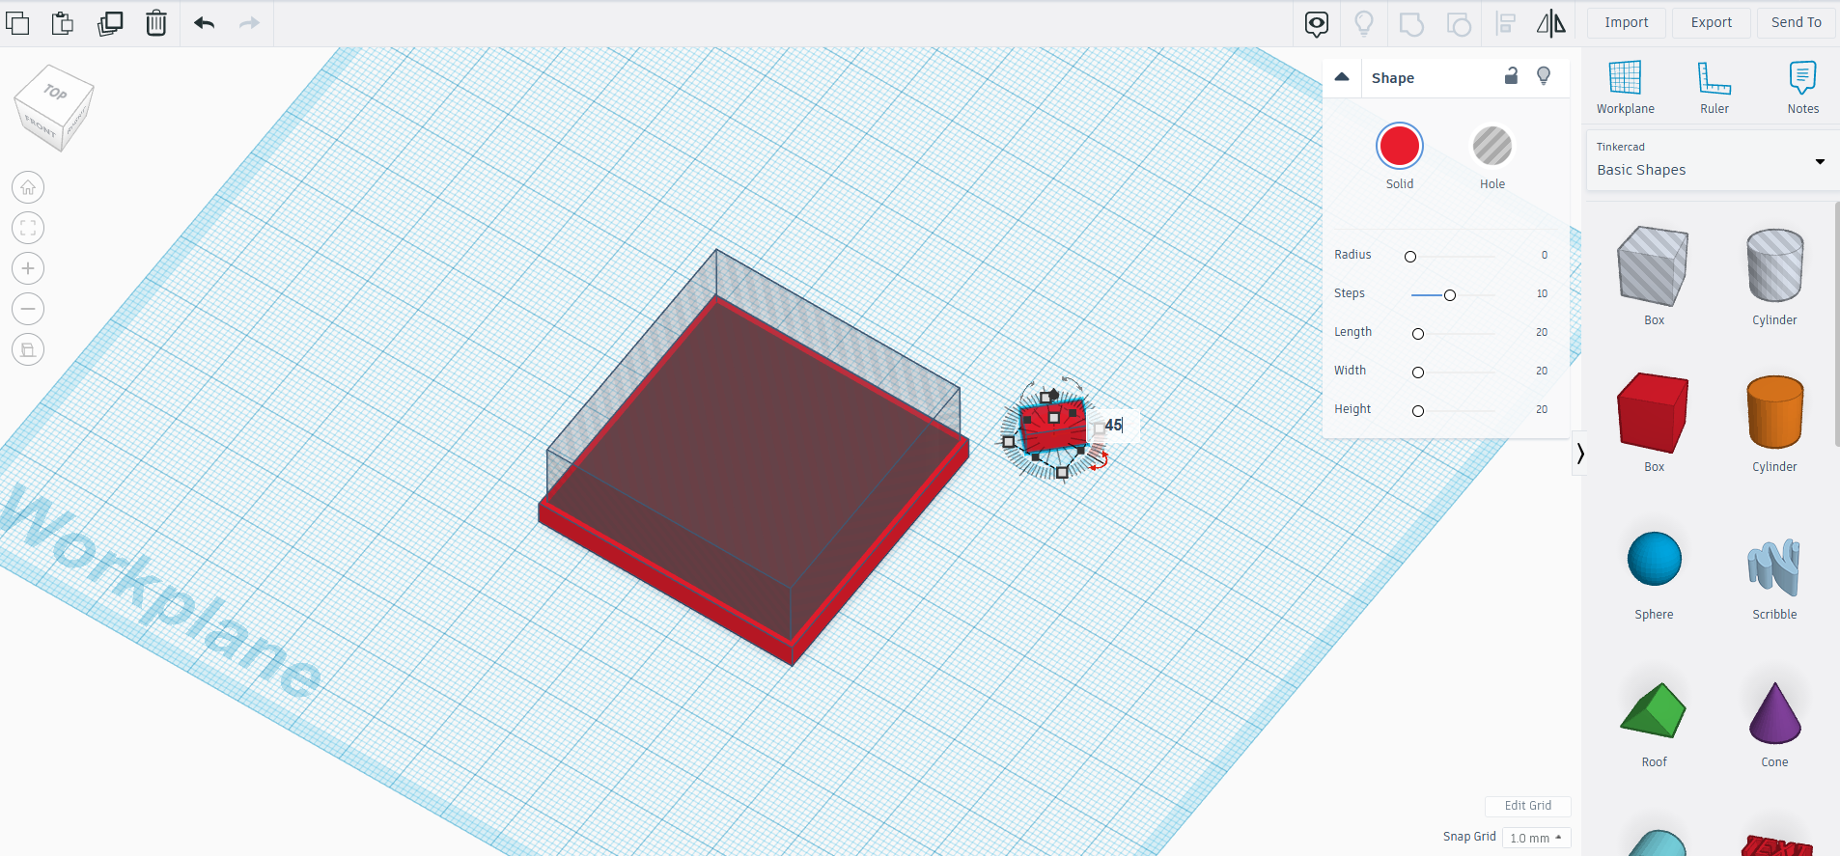This screenshot has width=1840, height=856.
Task: Click the Mirror tool icon
Action: pos(1551,23)
